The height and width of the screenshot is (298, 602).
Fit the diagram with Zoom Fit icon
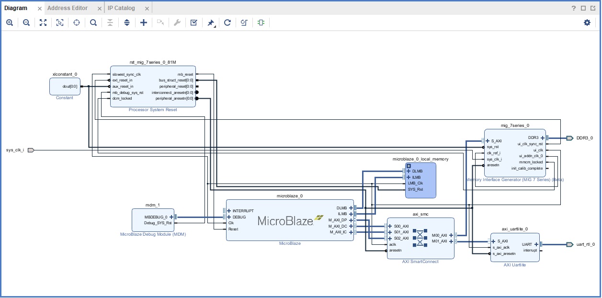coord(43,23)
